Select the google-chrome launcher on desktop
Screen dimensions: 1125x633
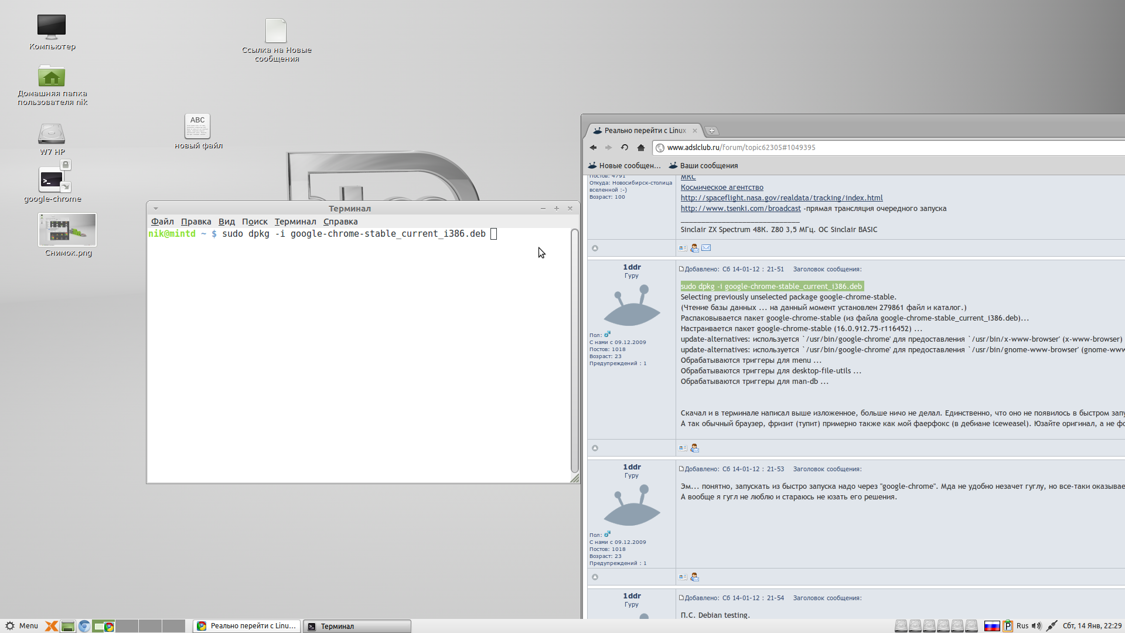52,183
